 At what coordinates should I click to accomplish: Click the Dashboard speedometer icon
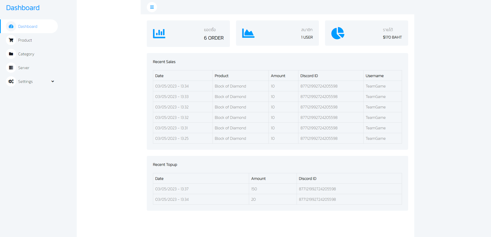(x=11, y=26)
